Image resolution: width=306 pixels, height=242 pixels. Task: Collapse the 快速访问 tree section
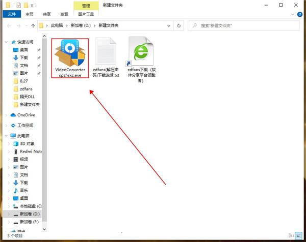coord(6,42)
